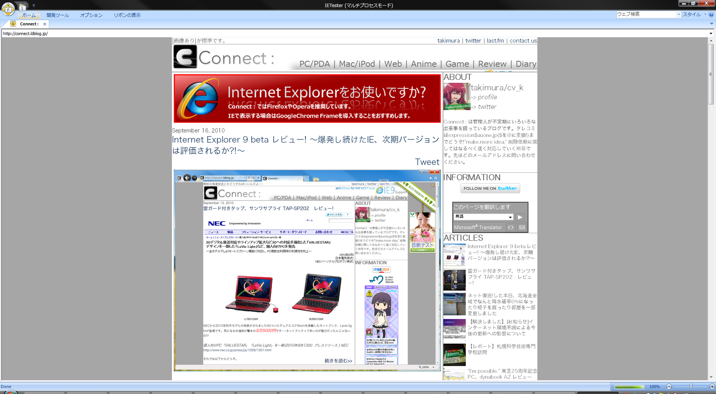Select the リボンの表示 tab

point(127,15)
